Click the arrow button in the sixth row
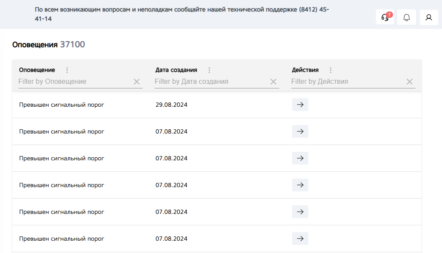 pos(300,239)
